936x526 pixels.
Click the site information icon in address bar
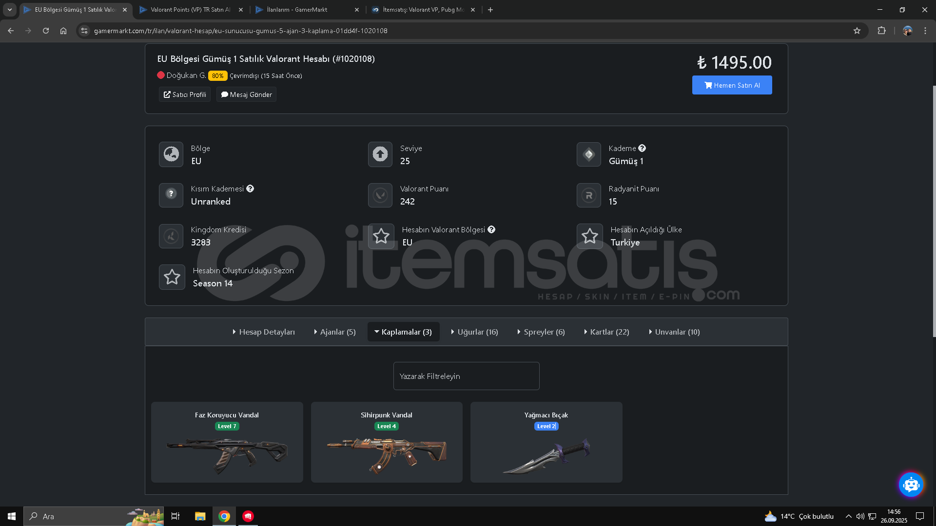(x=84, y=31)
